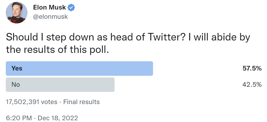Click the 17,502,391 votes count
Image resolution: width=267 pixels, height=122 pixels.
29,102
